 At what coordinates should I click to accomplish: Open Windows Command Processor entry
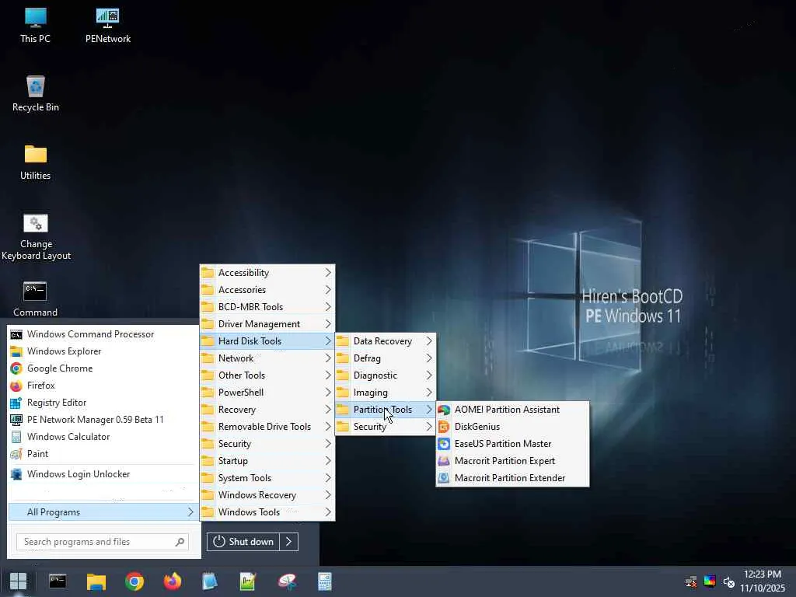coord(103,334)
